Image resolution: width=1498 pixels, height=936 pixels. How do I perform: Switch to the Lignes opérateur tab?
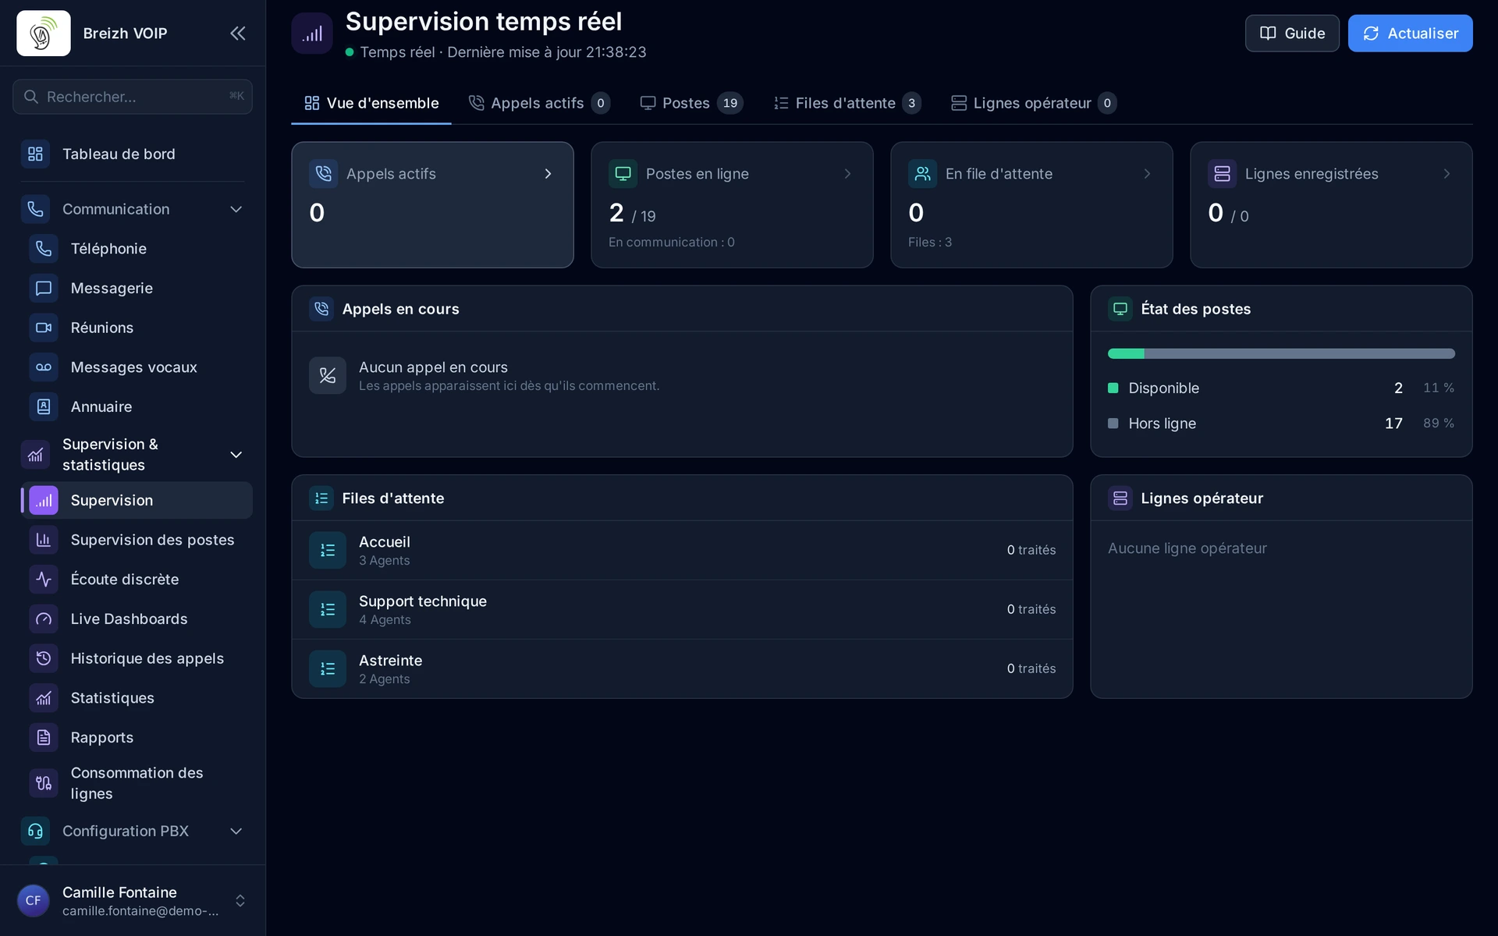(1033, 103)
